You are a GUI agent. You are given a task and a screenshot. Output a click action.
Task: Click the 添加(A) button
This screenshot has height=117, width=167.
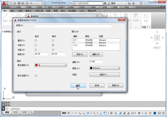point(80,54)
